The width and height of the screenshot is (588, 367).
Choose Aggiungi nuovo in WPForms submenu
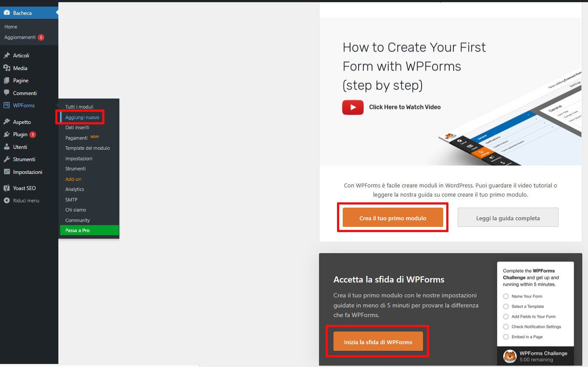82,117
